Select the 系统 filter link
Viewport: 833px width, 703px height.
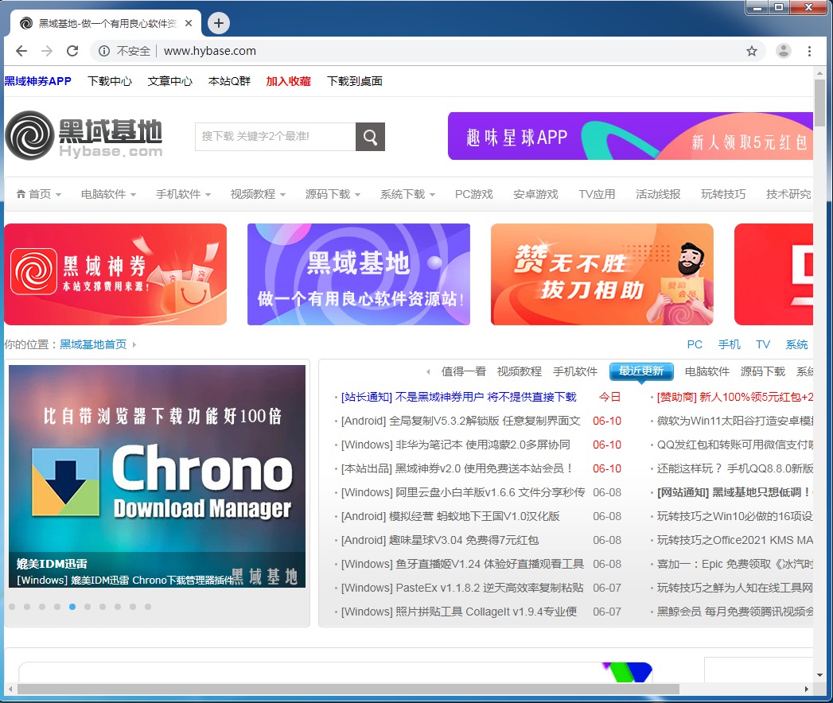click(x=796, y=344)
